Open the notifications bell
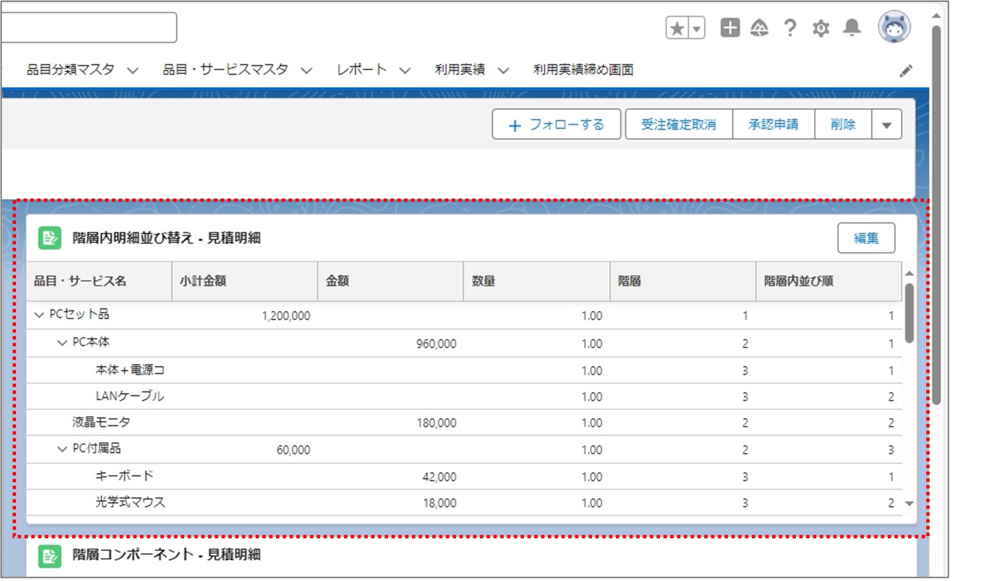This screenshot has height=581, width=984. coord(851,28)
